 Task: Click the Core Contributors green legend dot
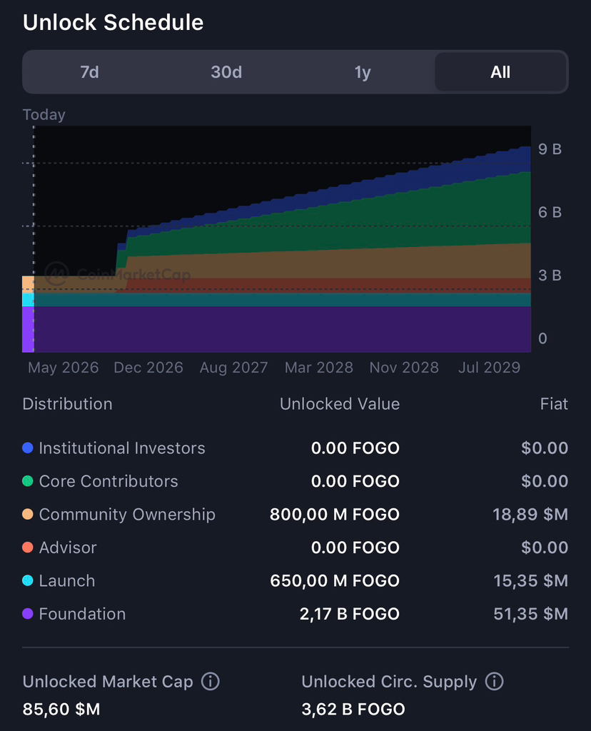[28, 481]
